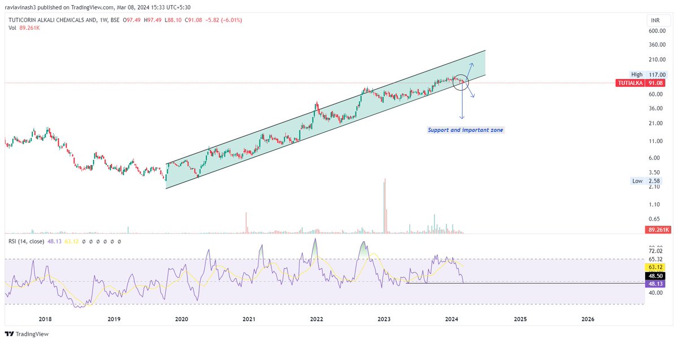Screen dimensions: 678x342
Task: Select the 'Support and important zone' text annotation
Action: click(x=465, y=130)
